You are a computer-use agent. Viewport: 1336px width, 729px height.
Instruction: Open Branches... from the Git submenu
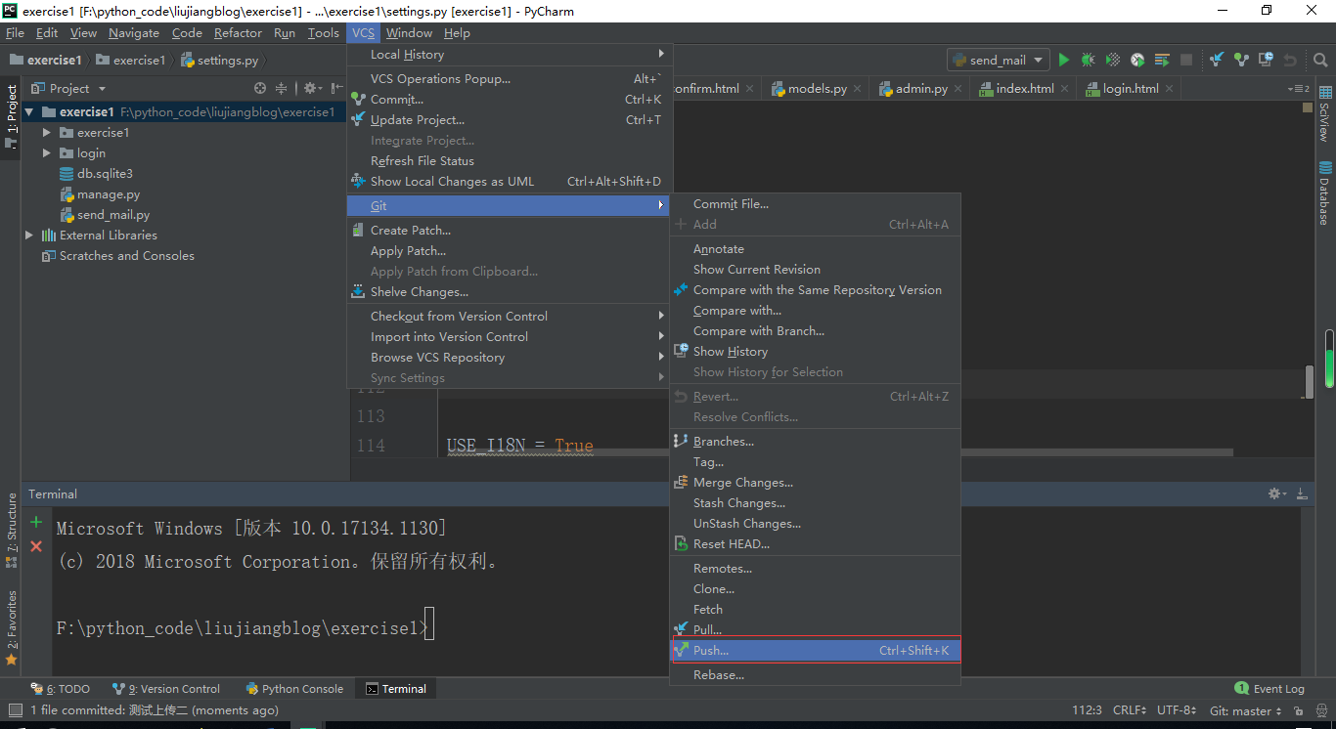(x=816, y=442)
